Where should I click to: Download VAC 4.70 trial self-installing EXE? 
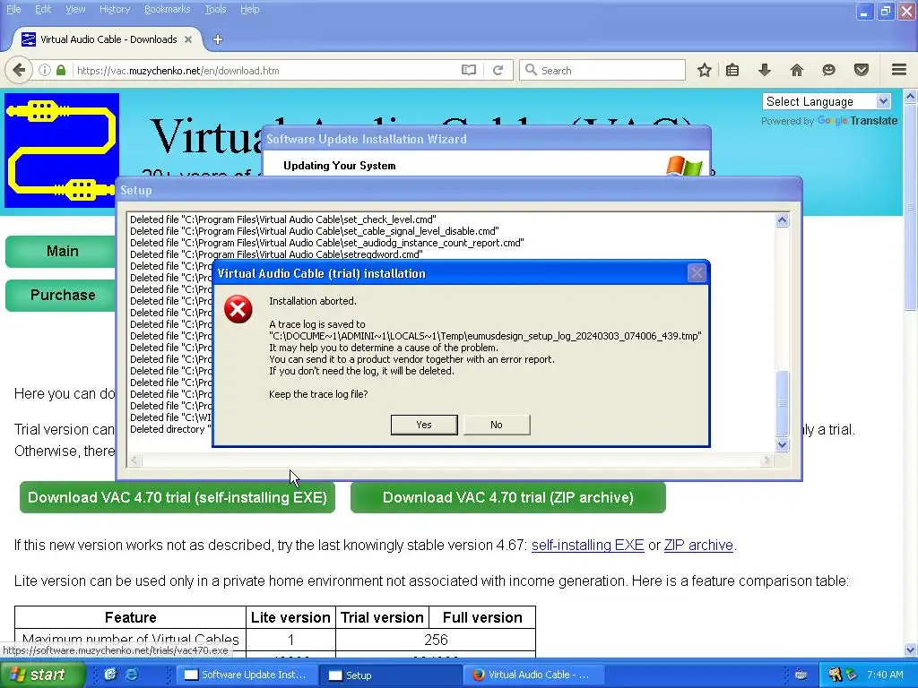pos(178,497)
